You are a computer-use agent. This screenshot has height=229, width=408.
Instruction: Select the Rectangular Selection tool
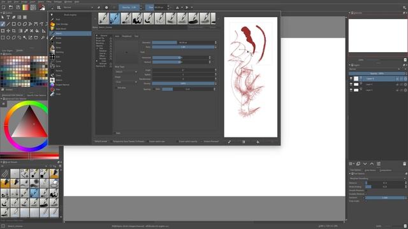coord(3,38)
